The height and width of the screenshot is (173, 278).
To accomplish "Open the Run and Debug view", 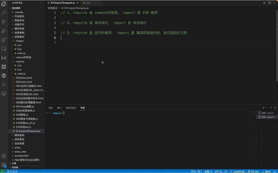I will pyautogui.click(x=3, y=31).
